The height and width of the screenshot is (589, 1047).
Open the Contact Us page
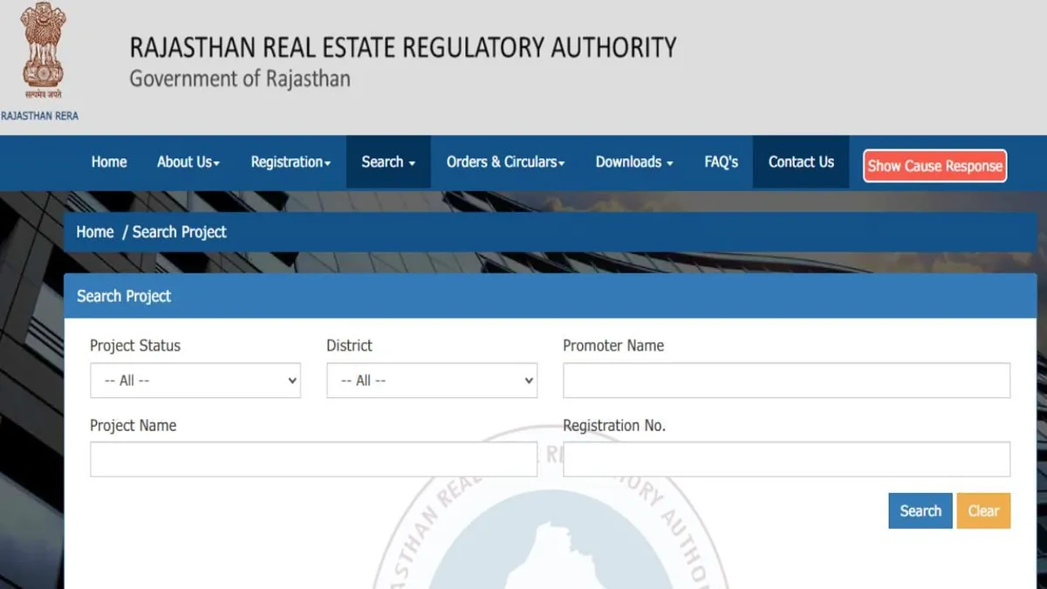tap(801, 162)
